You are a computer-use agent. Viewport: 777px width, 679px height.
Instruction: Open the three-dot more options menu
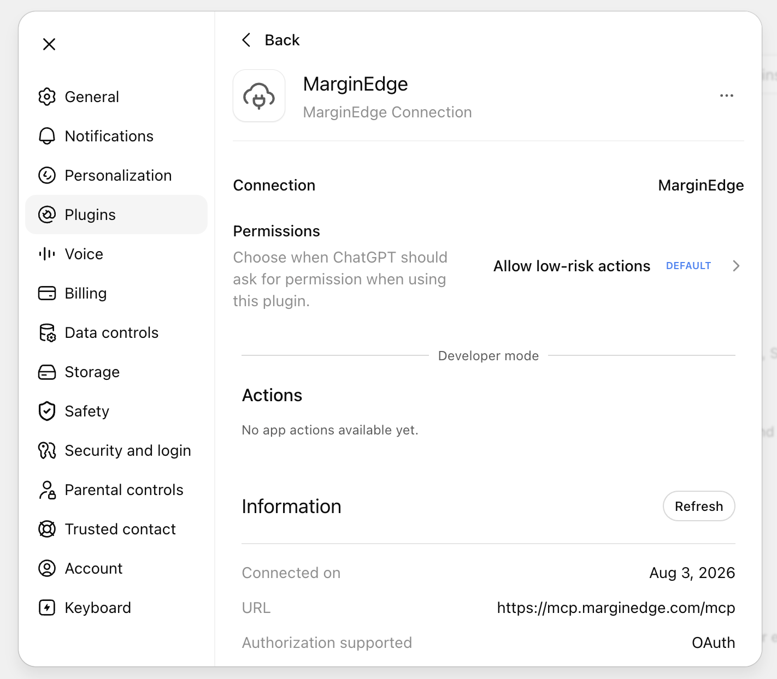(727, 96)
